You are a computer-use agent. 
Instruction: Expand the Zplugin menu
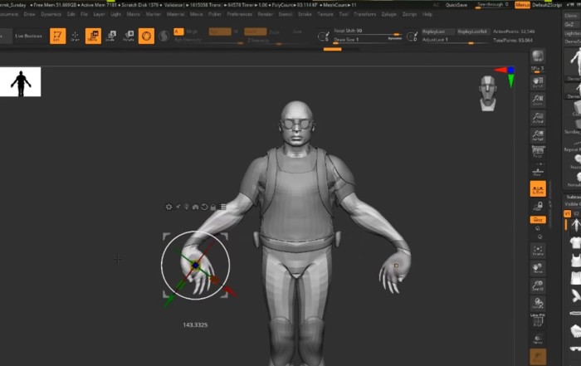[x=388, y=14]
